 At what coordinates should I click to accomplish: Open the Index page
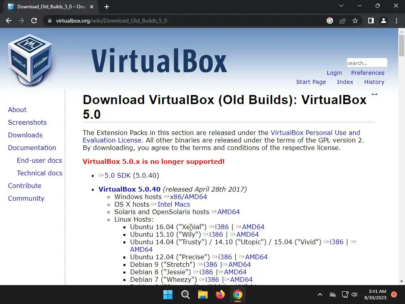(345, 82)
